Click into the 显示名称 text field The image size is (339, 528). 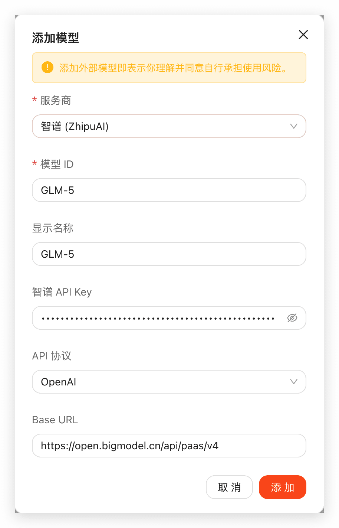[169, 254]
